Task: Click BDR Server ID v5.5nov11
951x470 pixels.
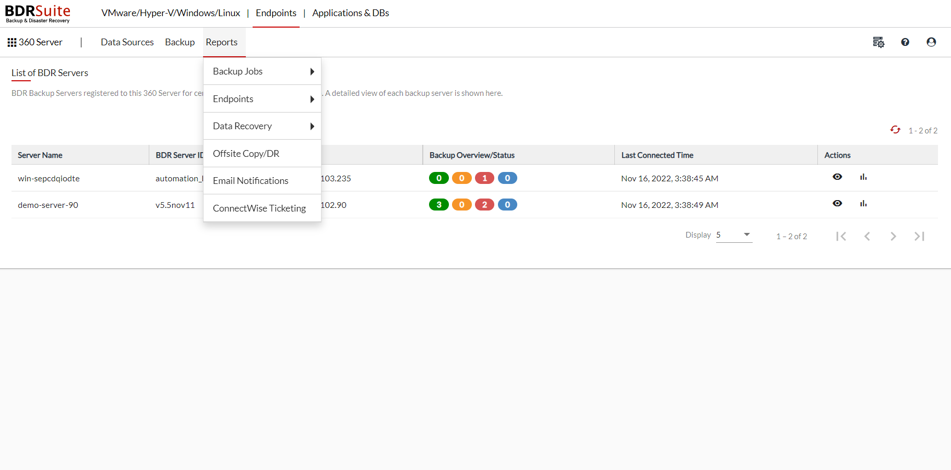Action: (175, 205)
